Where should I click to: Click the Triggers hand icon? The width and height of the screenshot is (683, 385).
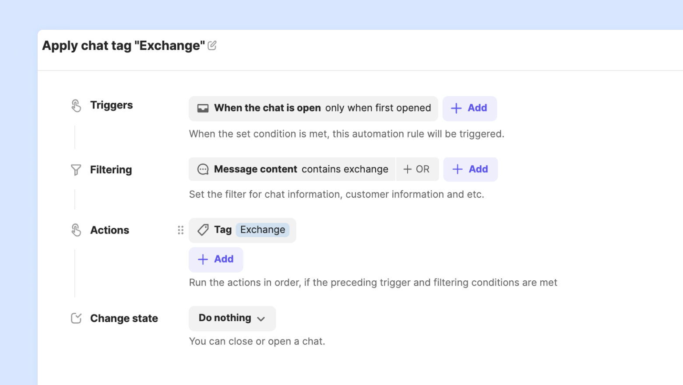coord(76,105)
